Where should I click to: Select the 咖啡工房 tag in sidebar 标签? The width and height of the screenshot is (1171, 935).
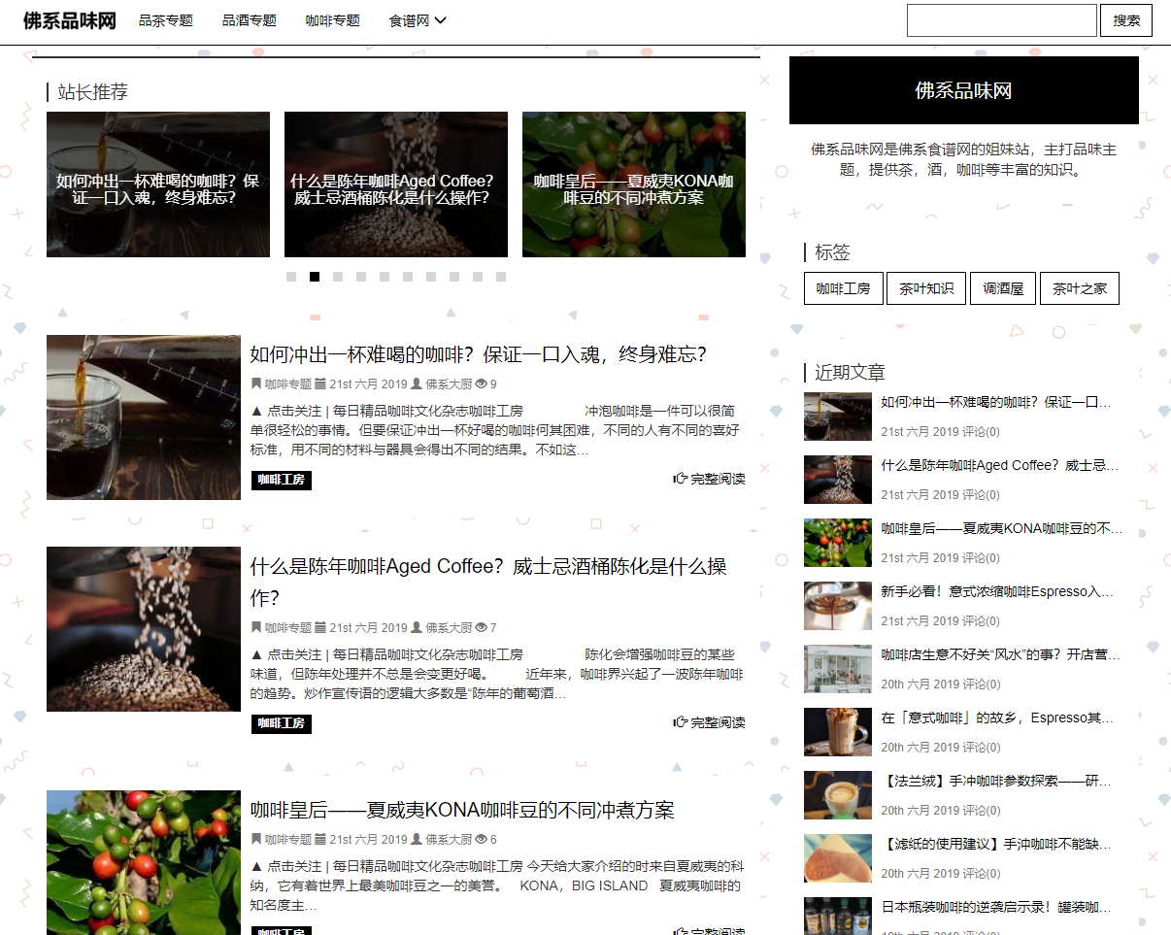click(x=843, y=288)
